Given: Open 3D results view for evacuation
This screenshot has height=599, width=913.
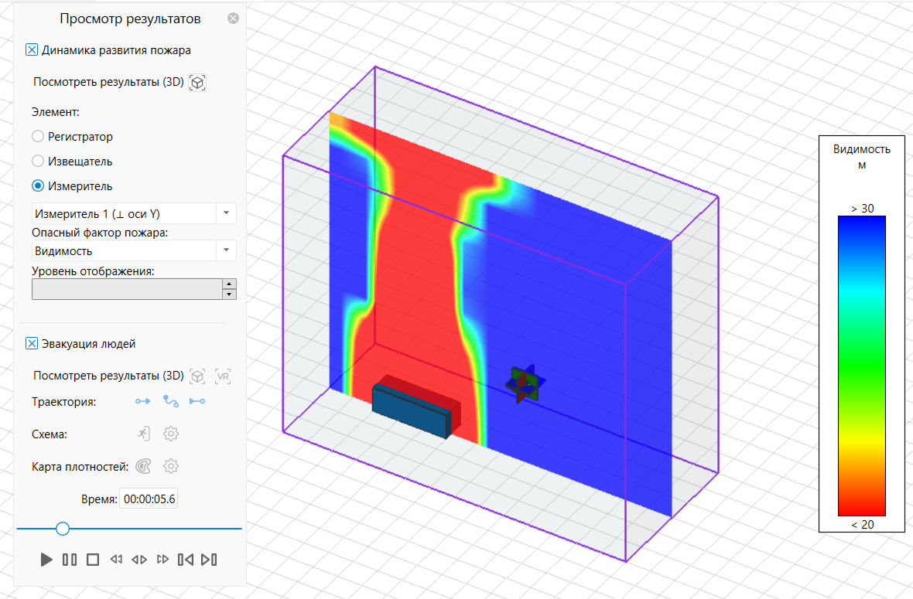Looking at the screenshot, I should (197, 376).
